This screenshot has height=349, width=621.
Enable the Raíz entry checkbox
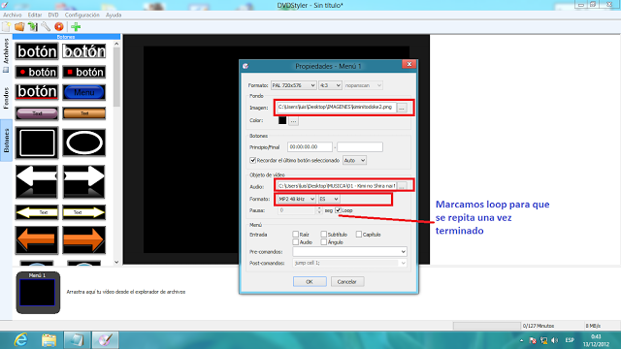tap(295, 235)
